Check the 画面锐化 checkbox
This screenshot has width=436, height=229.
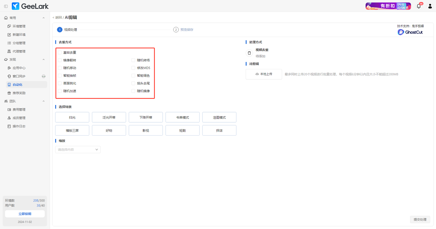pos(60,83)
